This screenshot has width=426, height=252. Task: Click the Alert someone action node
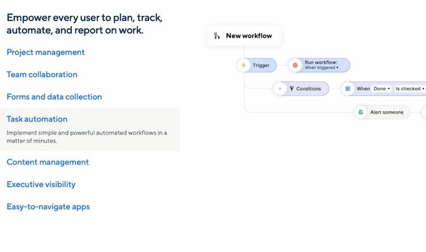(x=386, y=112)
